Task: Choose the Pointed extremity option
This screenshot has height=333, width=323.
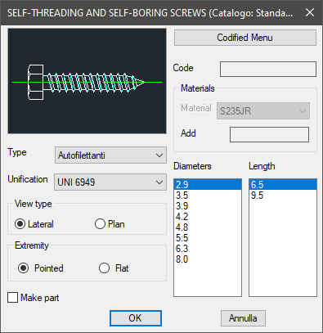Action: point(40,268)
